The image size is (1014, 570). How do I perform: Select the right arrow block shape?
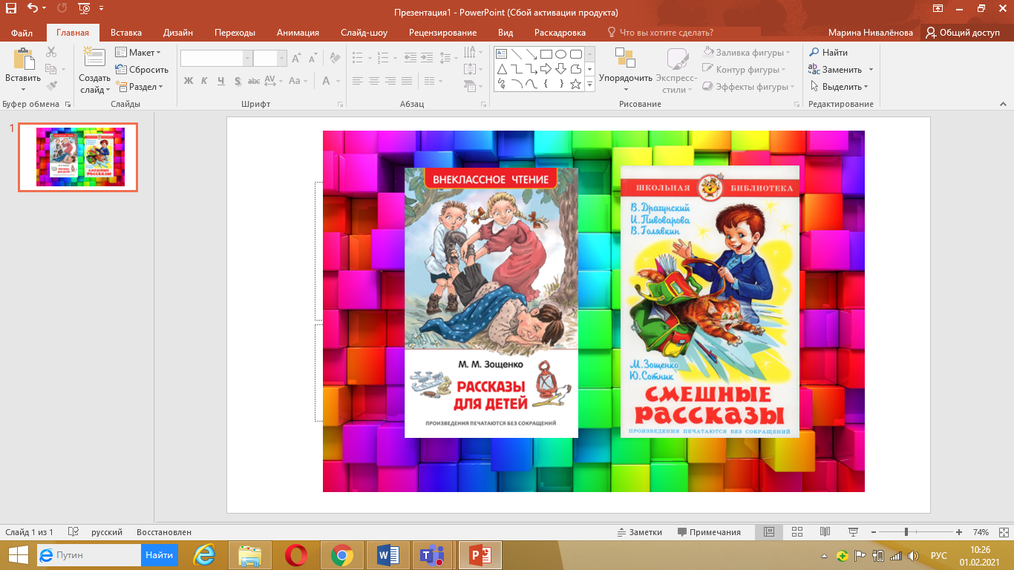tap(546, 69)
